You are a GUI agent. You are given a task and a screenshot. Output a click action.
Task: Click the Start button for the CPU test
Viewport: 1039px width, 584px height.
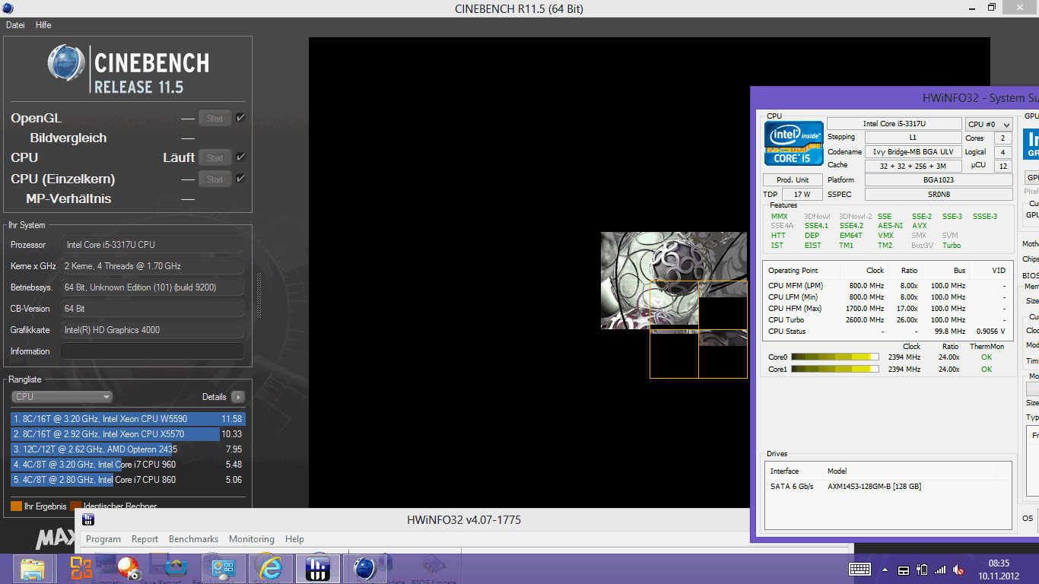215,157
